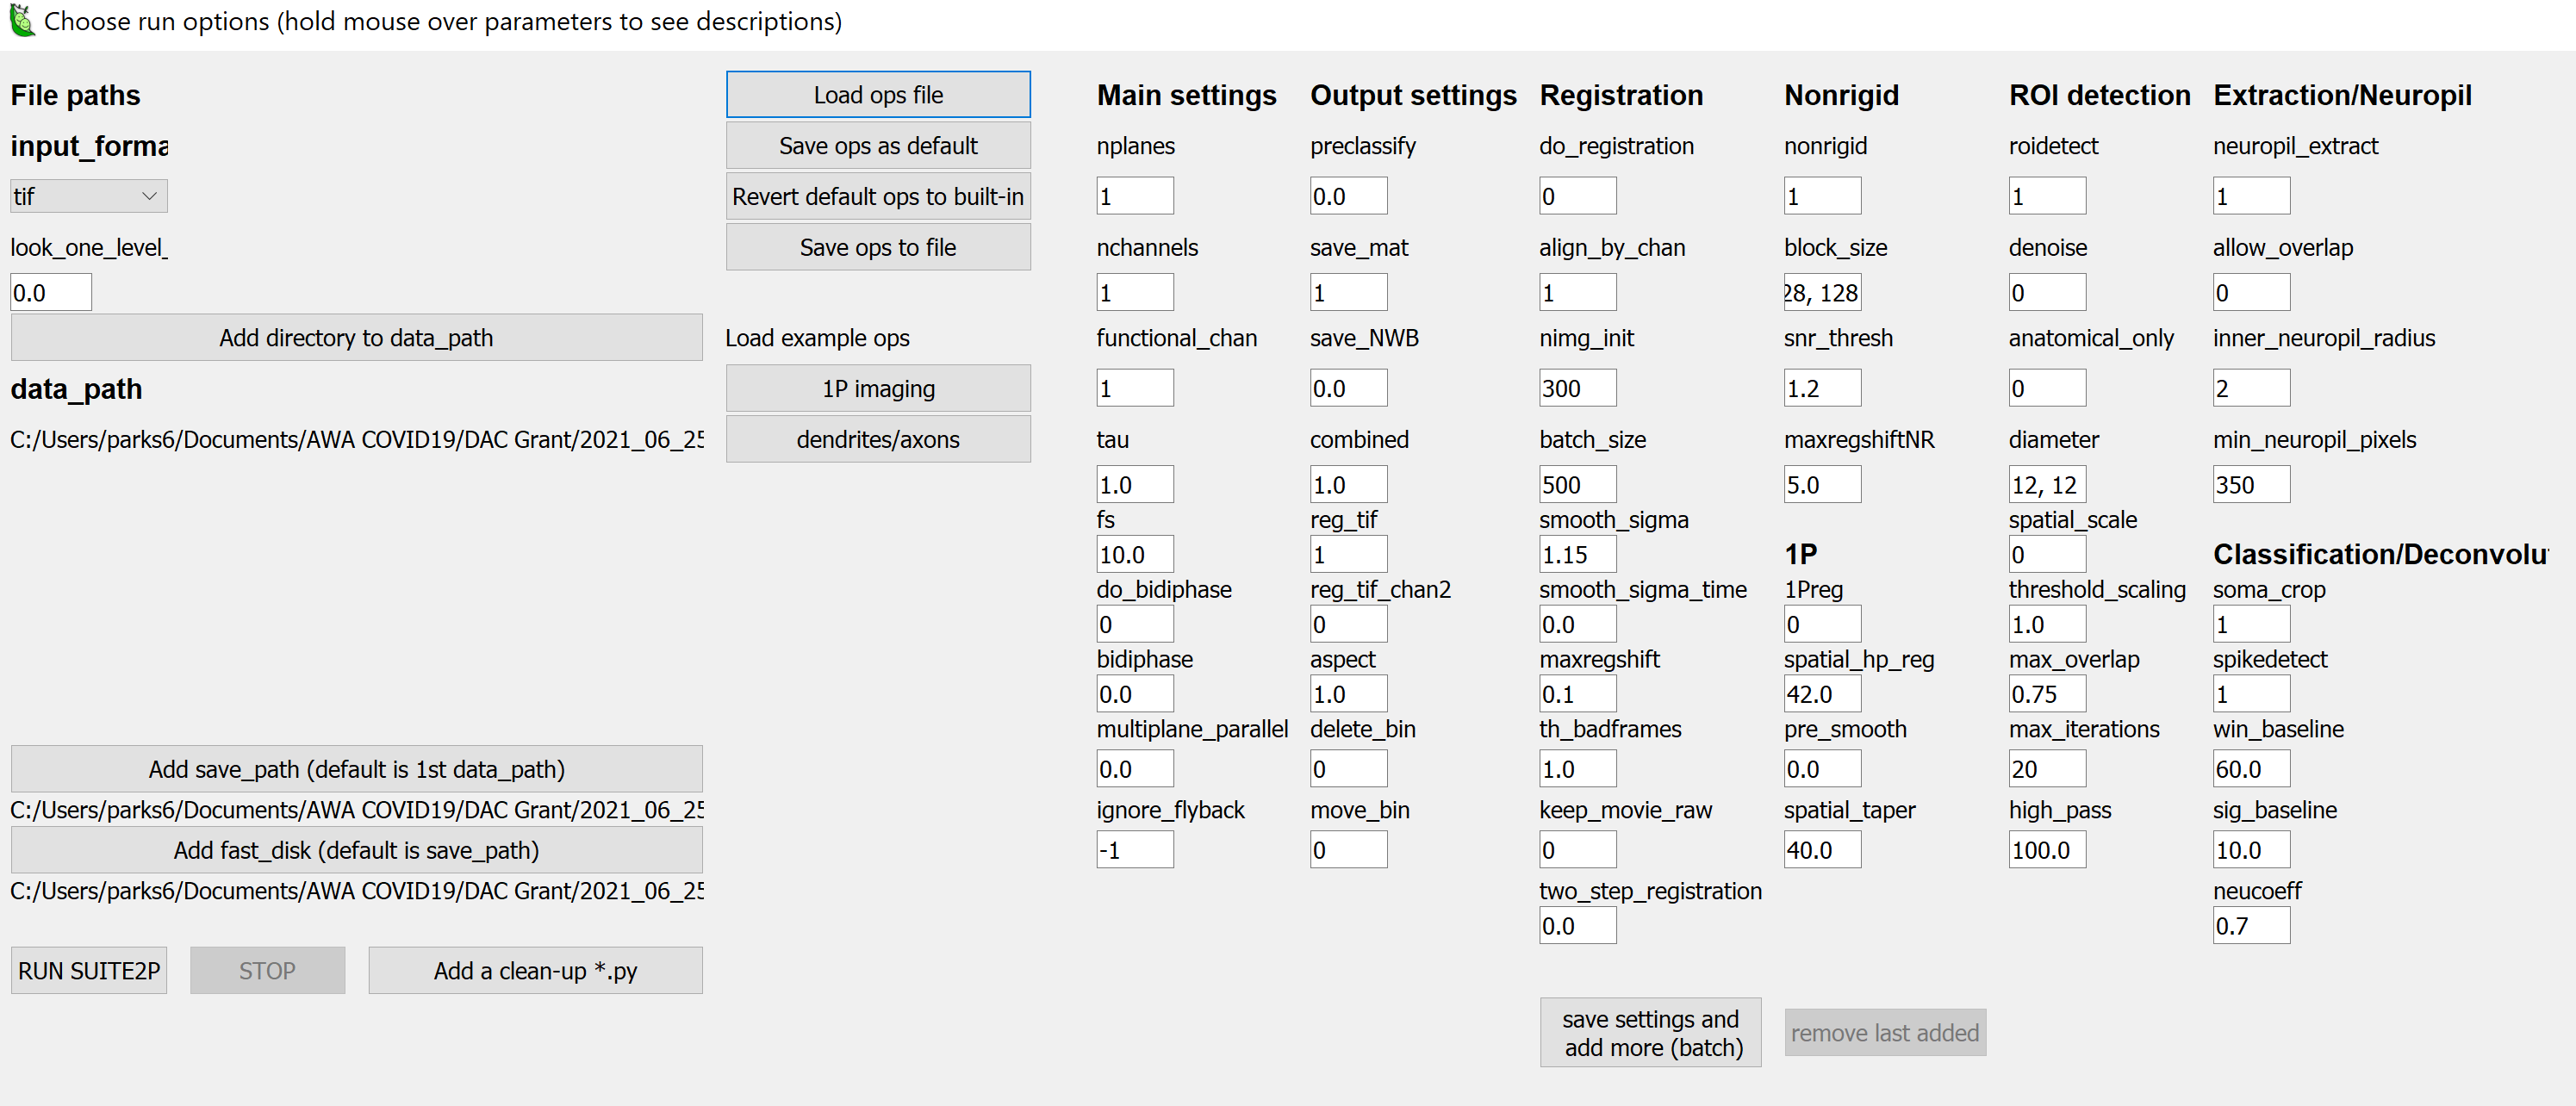The height and width of the screenshot is (1106, 2576).
Task: Click Add directory to data_path
Action: pyautogui.click(x=356, y=337)
